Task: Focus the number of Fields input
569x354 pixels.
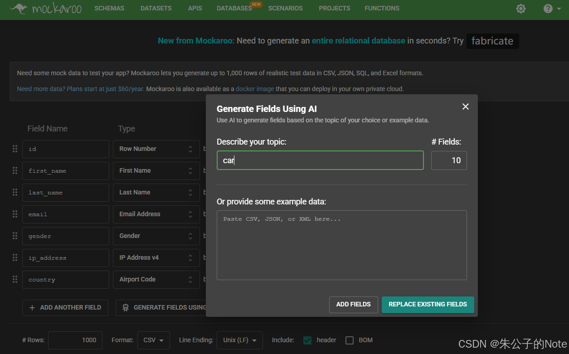Action: tap(449, 160)
